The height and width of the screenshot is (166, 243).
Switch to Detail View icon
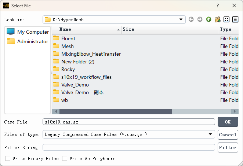[x=235, y=19]
